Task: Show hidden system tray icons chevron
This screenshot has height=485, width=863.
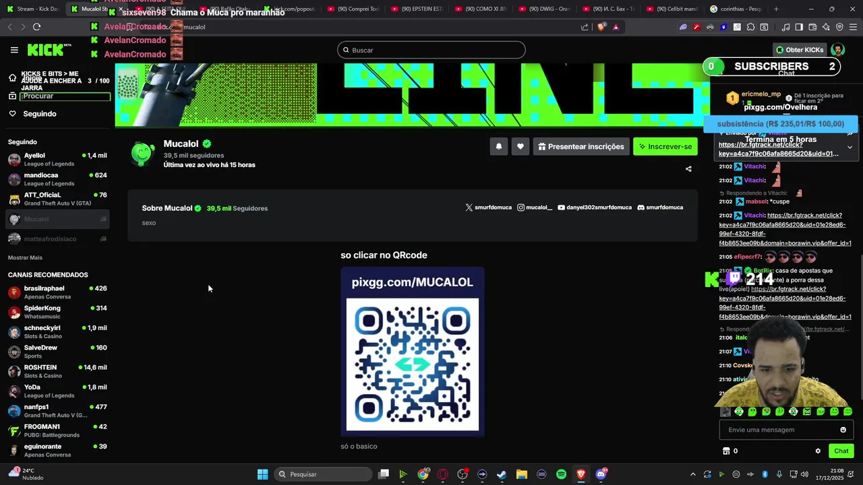Action: (x=692, y=474)
